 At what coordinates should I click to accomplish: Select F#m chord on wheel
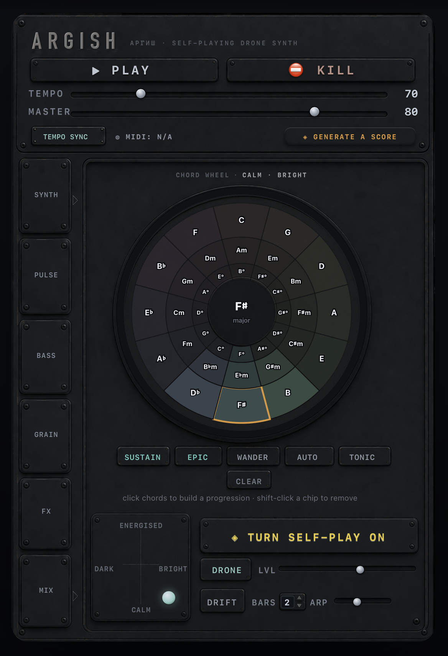coord(304,313)
